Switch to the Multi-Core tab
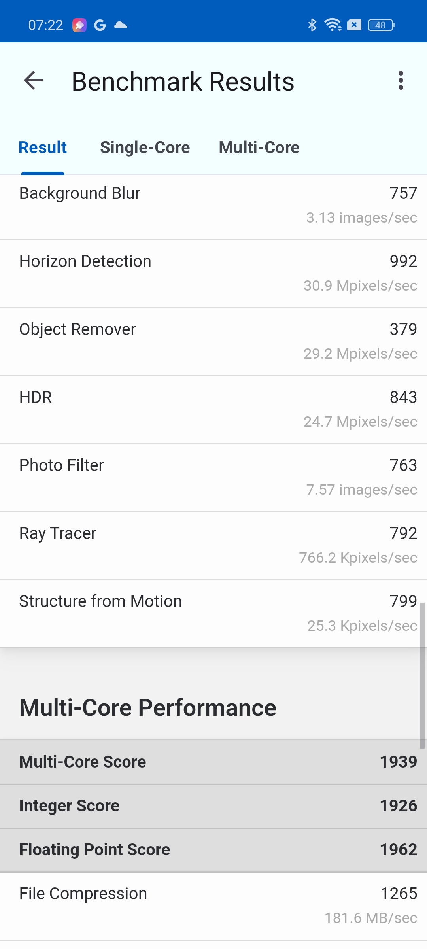 pyautogui.click(x=259, y=147)
